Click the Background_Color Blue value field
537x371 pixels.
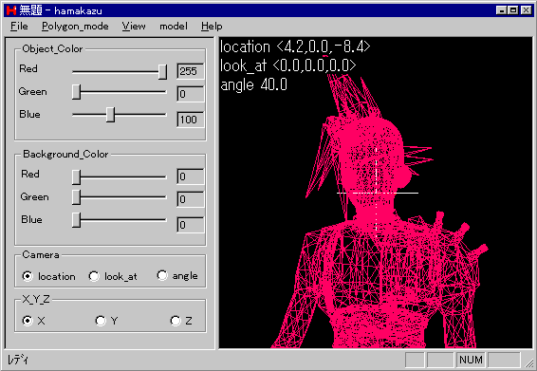pyautogui.click(x=191, y=224)
